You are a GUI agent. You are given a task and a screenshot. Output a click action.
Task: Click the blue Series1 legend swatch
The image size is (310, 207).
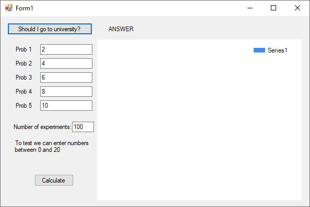pos(259,50)
